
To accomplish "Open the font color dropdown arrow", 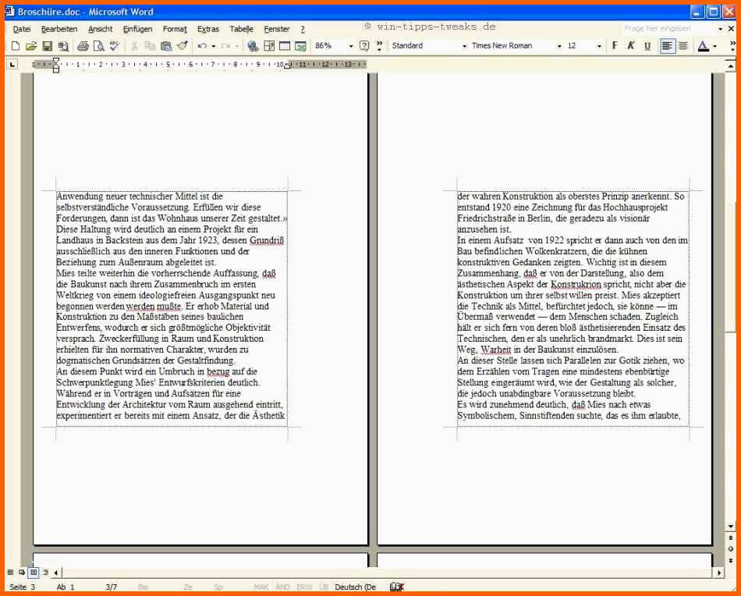I will [x=714, y=46].
